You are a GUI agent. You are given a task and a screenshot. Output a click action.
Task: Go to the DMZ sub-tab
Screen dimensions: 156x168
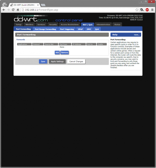point(89,29)
